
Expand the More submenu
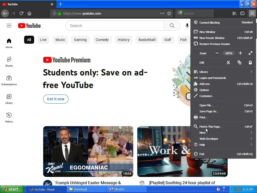(x=223, y=133)
